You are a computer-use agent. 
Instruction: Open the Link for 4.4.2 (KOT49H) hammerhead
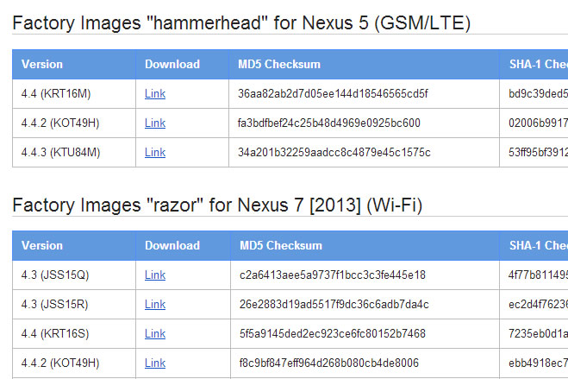point(155,123)
